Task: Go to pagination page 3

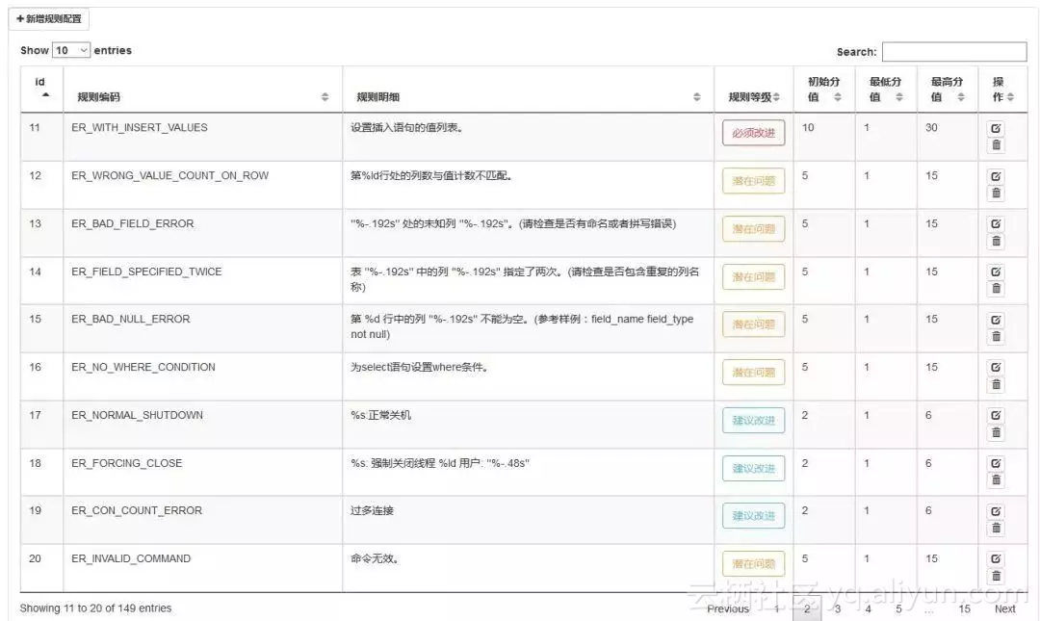Action: coord(838,608)
